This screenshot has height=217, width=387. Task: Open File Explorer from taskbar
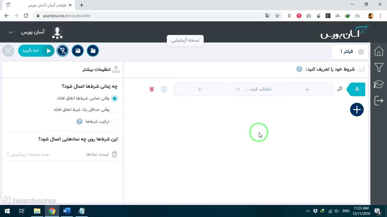[37, 211]
